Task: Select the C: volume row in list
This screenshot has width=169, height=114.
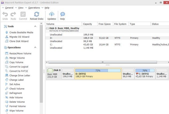Action: coord(107,45)
